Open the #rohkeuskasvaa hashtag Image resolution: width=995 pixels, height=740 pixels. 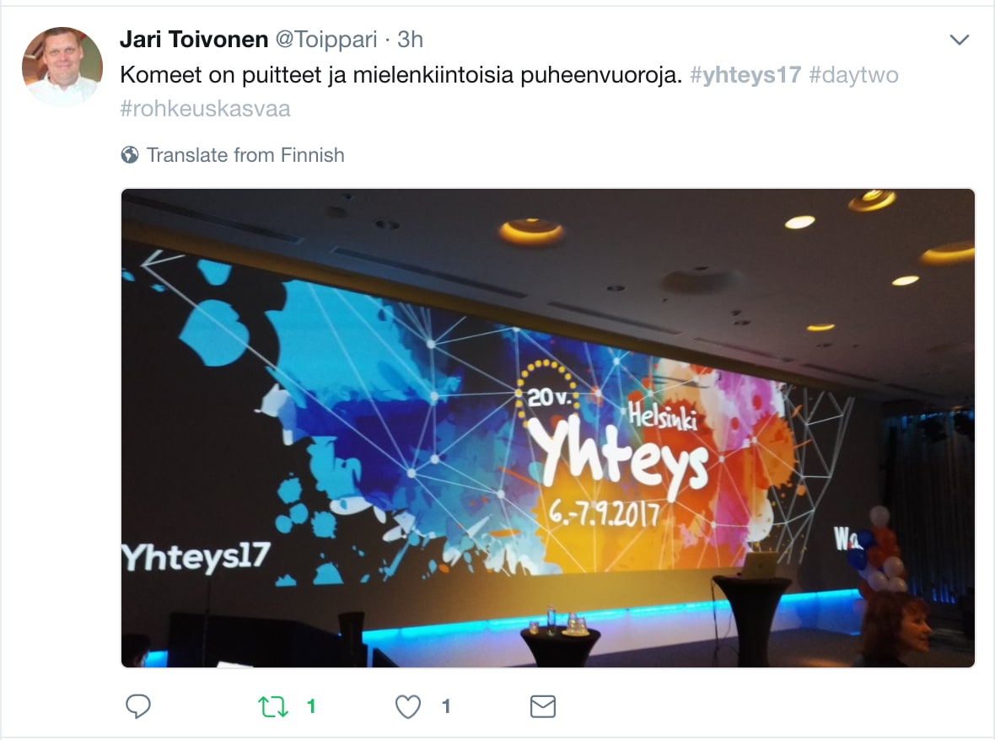click(205, 109)
